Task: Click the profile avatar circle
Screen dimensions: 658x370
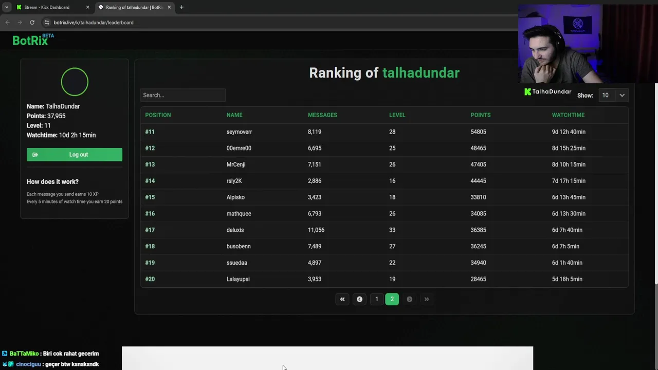Action: (75, 82)
